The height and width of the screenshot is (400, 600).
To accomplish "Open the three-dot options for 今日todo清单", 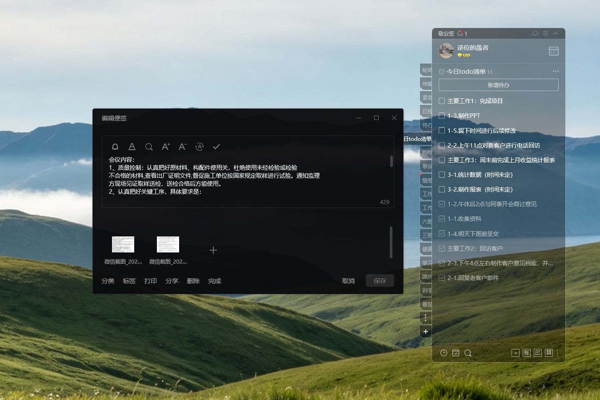I will (556, 72).
